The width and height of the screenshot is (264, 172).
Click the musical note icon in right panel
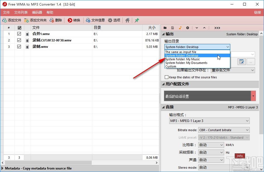click(180, 28)
